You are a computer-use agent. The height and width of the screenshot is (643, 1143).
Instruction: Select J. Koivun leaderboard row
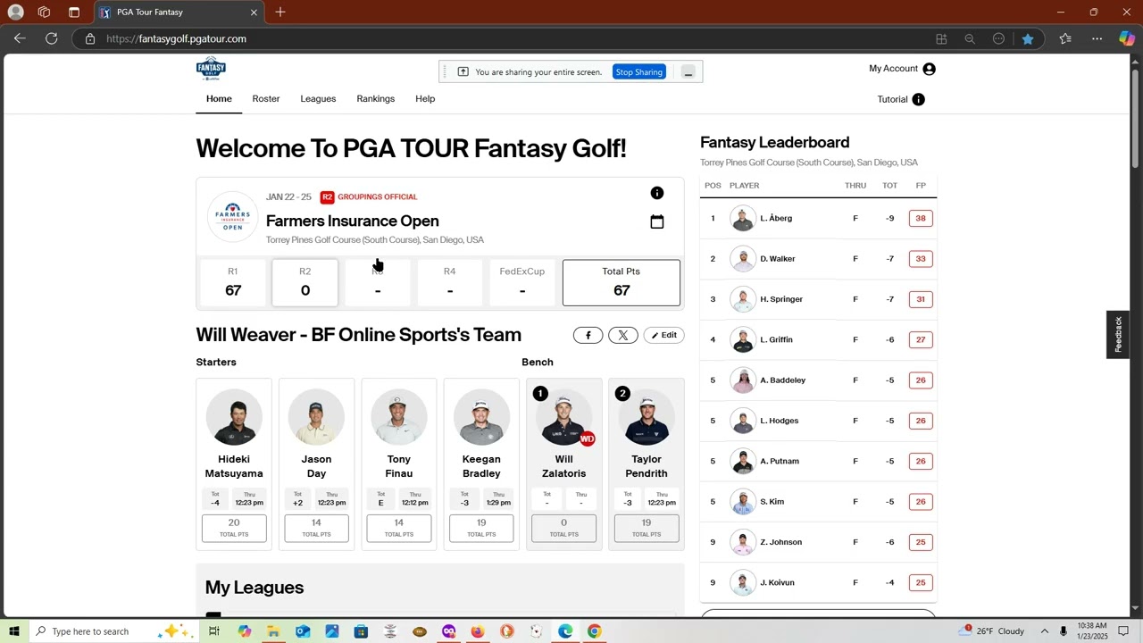click(x=818, y=582)
